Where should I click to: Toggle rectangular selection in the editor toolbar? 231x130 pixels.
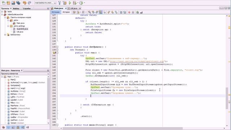(x=104, y=12)
